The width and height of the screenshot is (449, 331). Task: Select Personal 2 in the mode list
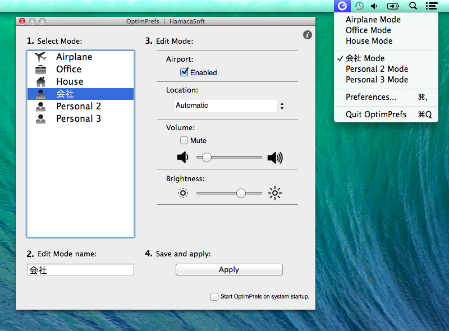point(80,107)
